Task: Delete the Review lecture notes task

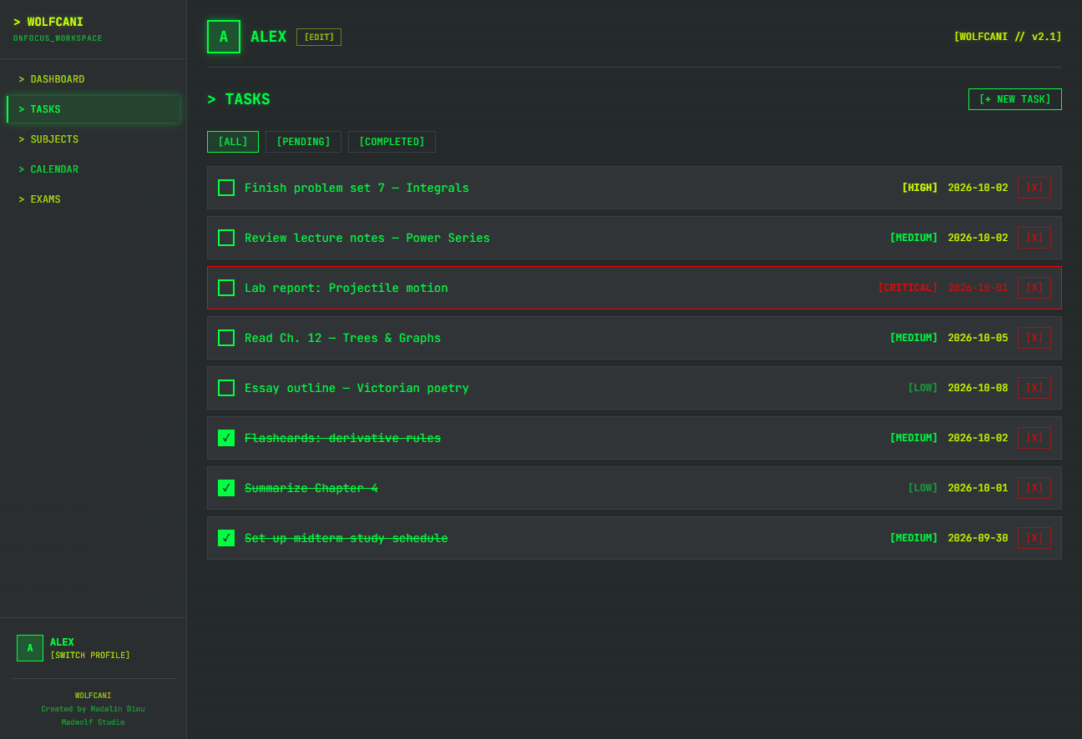Action: click(1034, 238)
